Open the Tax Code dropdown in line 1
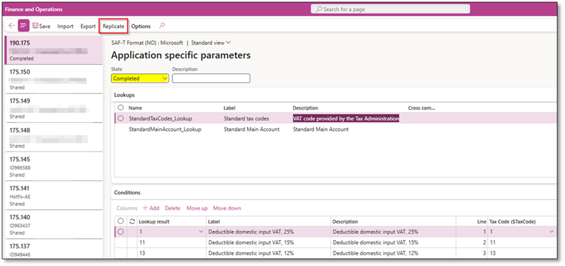Image resolution: width=565 pixels, height=266 pixels. (x=553, y=232)
